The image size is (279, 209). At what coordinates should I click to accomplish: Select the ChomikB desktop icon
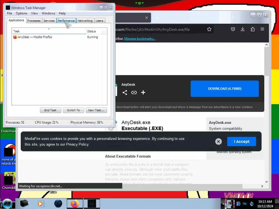[x=9, y=180]
